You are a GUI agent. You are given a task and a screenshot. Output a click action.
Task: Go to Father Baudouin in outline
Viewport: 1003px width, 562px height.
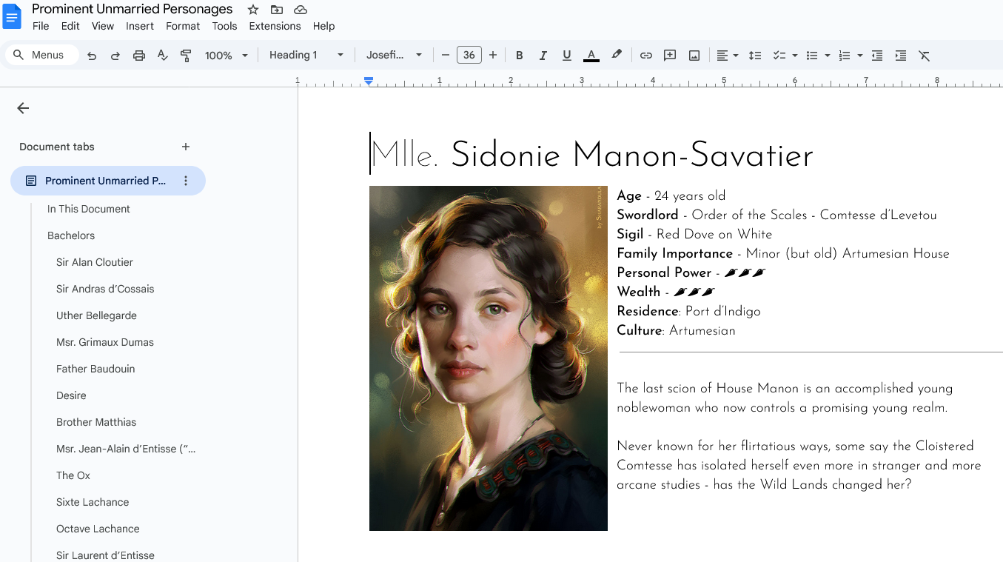point(95,369)
